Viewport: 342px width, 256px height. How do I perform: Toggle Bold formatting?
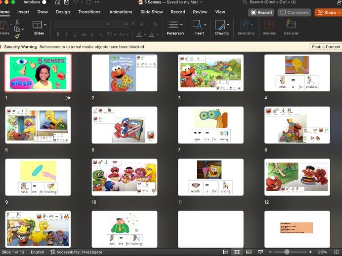click(x=58, y=34)
